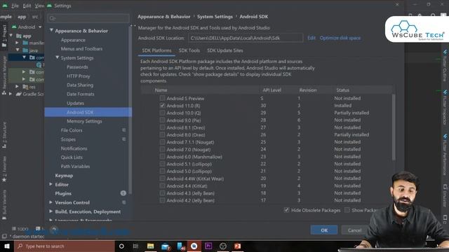Open File Explorer from the taskbar

[x=151, y=246]
